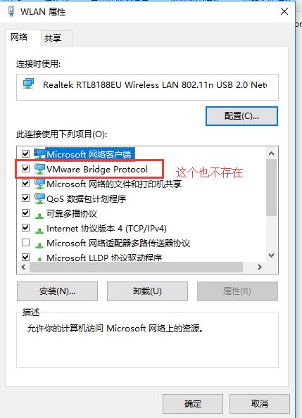Click the Realtek adapter network icon

(x=28, y=84)
